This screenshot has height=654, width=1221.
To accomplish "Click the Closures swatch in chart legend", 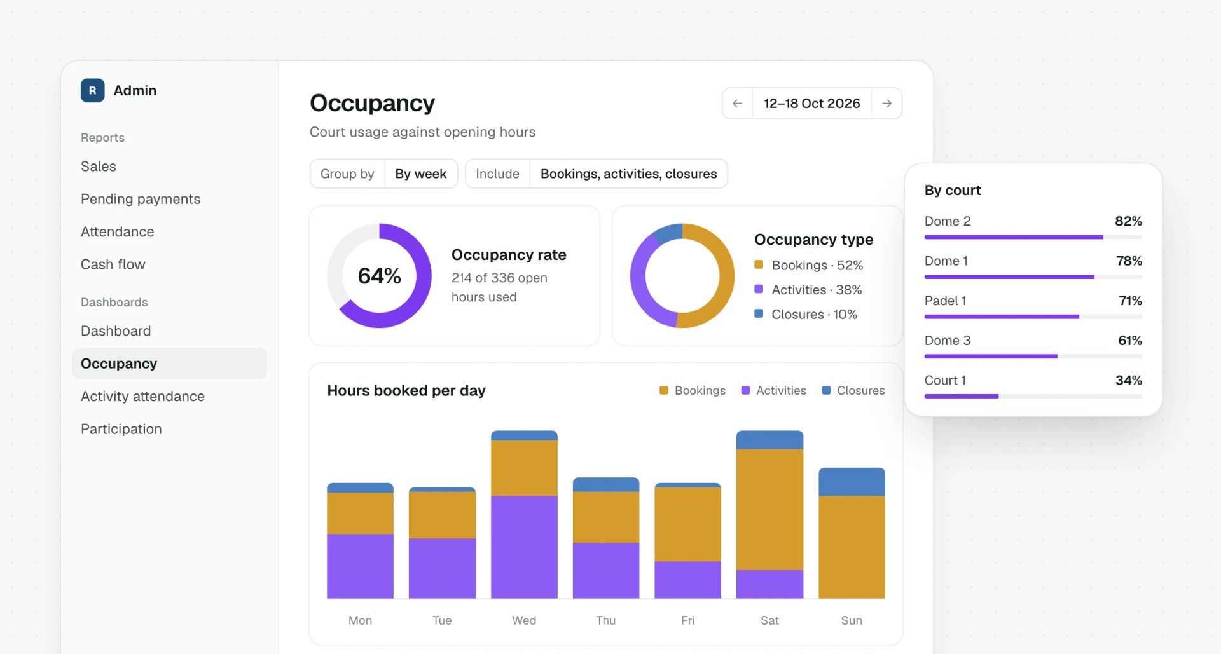I will click(x=826, y=390).
